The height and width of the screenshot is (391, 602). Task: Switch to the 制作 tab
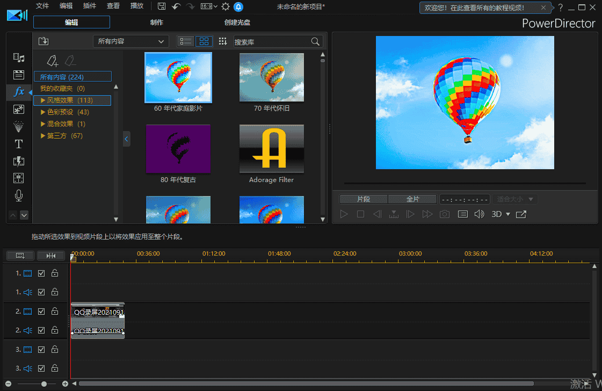(x=157, y=23)
